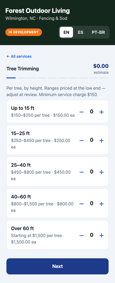
Task: Decrement the 40–60 ft tree quantity
Action: [x=82, y=204]
